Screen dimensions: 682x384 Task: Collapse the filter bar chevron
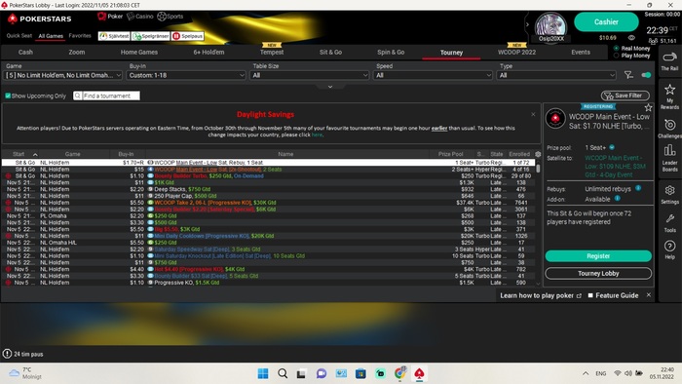[x=330, y=87]
